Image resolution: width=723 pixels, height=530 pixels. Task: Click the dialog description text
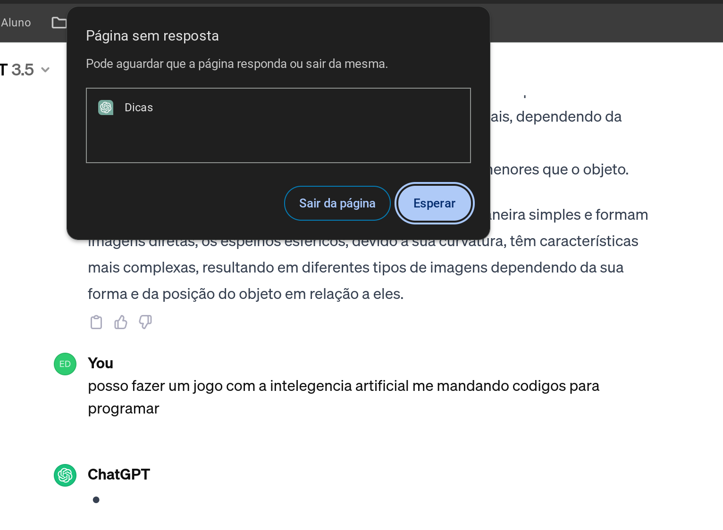[237, 64]
